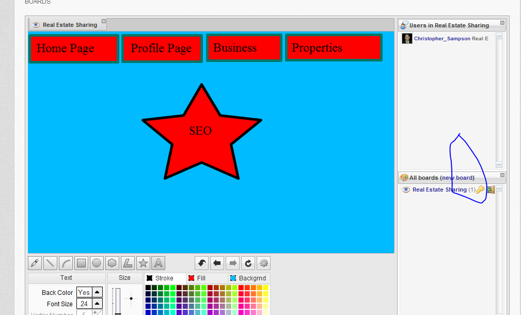The height and width of the screenshot is (315, 521).
Task: Toggle the Back Color Yes arrow
Action: pos(98,292)
